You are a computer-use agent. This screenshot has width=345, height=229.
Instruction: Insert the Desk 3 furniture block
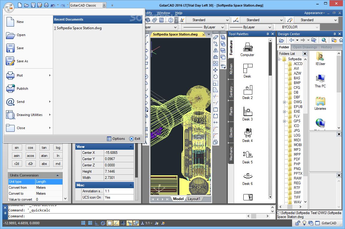pyautogui.click(x=248, y=114)
